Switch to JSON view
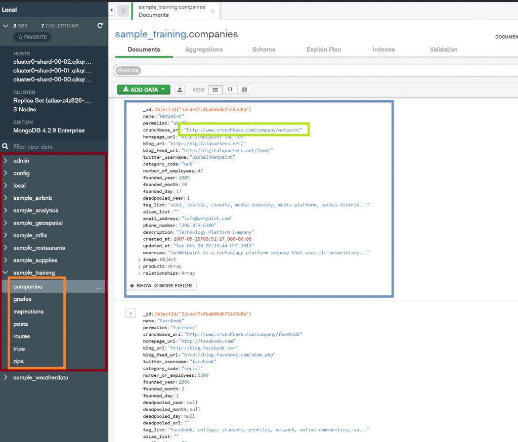This screenshot has width=518, height=442. 230,90
